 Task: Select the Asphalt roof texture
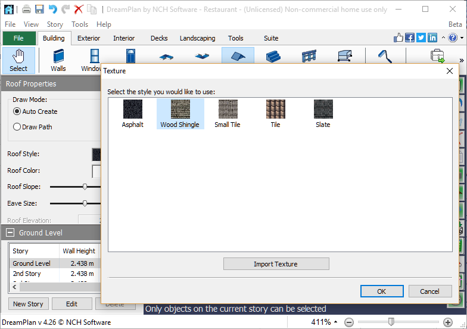(132, 113)
